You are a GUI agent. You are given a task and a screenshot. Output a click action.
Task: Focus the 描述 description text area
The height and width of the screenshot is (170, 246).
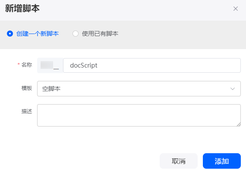tap(139, 115)
